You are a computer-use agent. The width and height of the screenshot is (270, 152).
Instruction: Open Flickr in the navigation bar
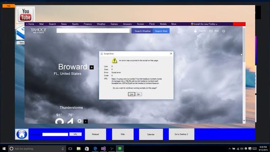click(x=152, y=24)
